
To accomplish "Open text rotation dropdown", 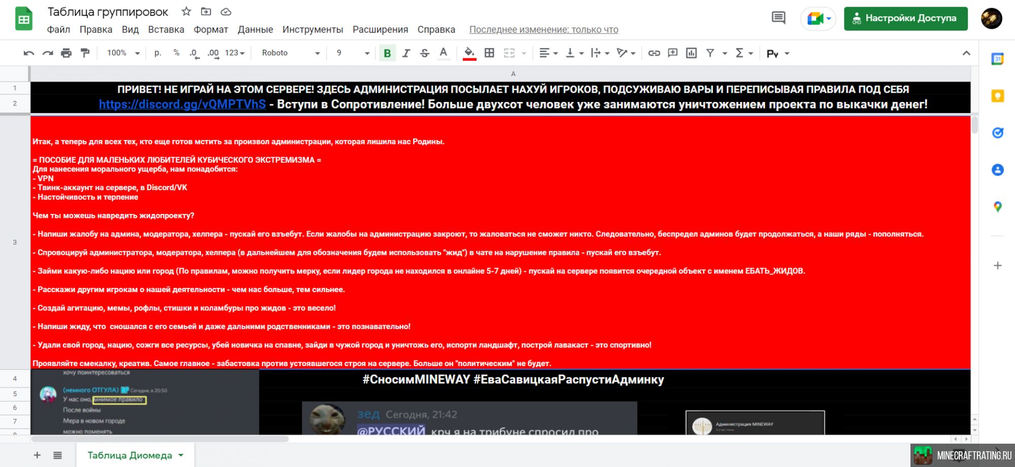I will tap(626, 53).
